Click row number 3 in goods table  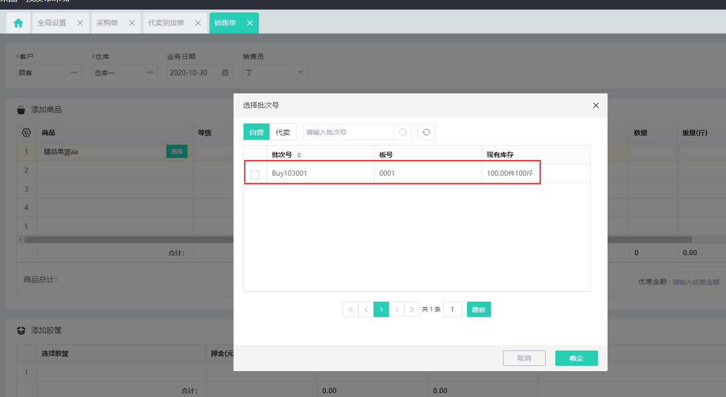(26, 189)
